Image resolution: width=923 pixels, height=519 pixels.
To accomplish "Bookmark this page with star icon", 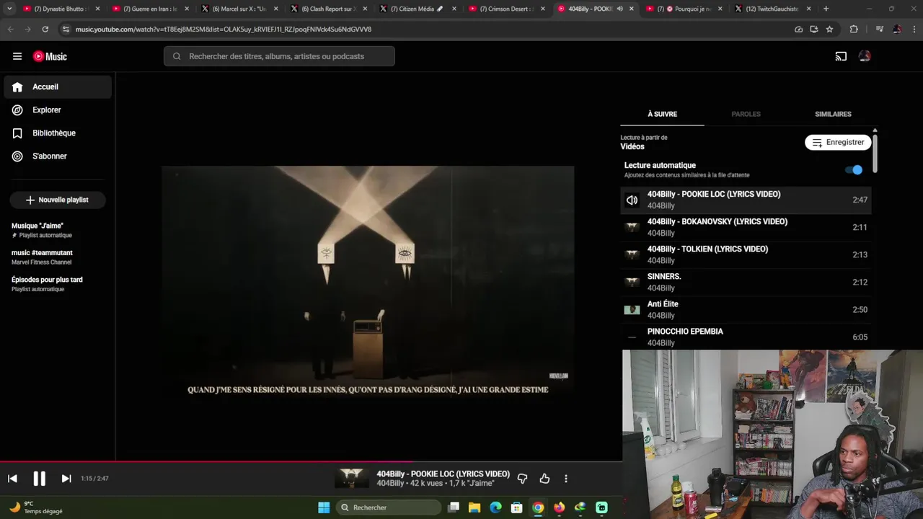I will (x=829, y=30).
